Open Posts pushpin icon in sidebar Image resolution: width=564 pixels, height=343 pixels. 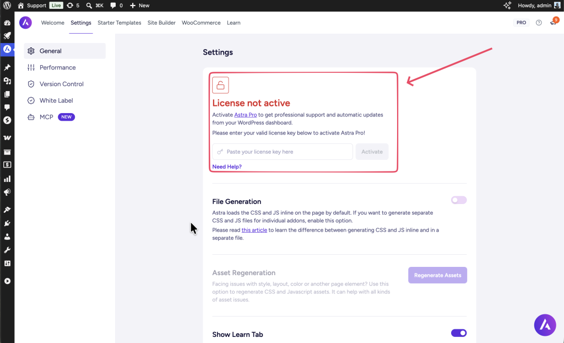coord(7,67)
